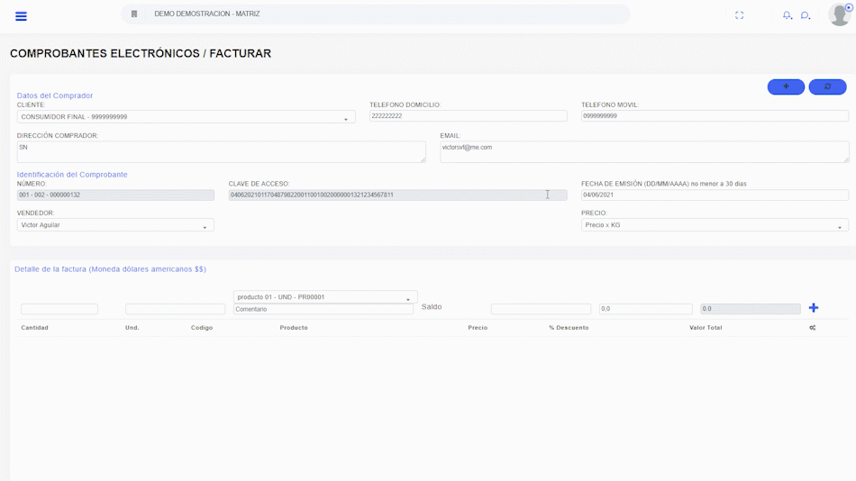
Task: Click gear icon in detail table header
Action: (812, 328)
